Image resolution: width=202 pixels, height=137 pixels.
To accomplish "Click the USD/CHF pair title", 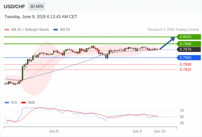I will point(14,7).
